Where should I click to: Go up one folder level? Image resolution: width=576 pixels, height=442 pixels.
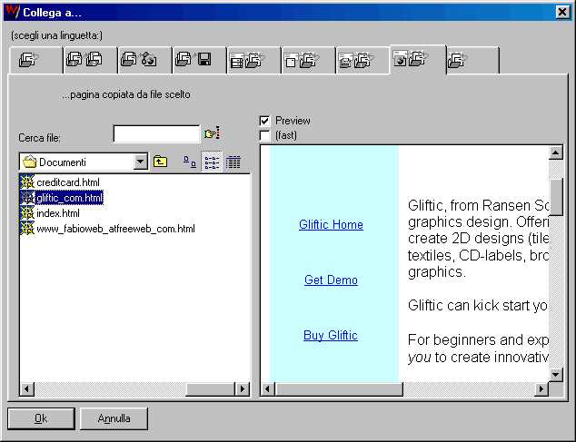[160, 162]
